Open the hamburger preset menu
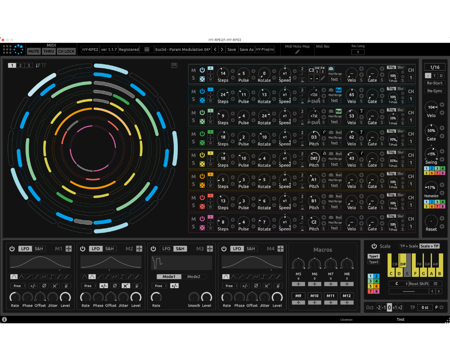The width and height of the screenshot is (450, 360). coord(147,49)
